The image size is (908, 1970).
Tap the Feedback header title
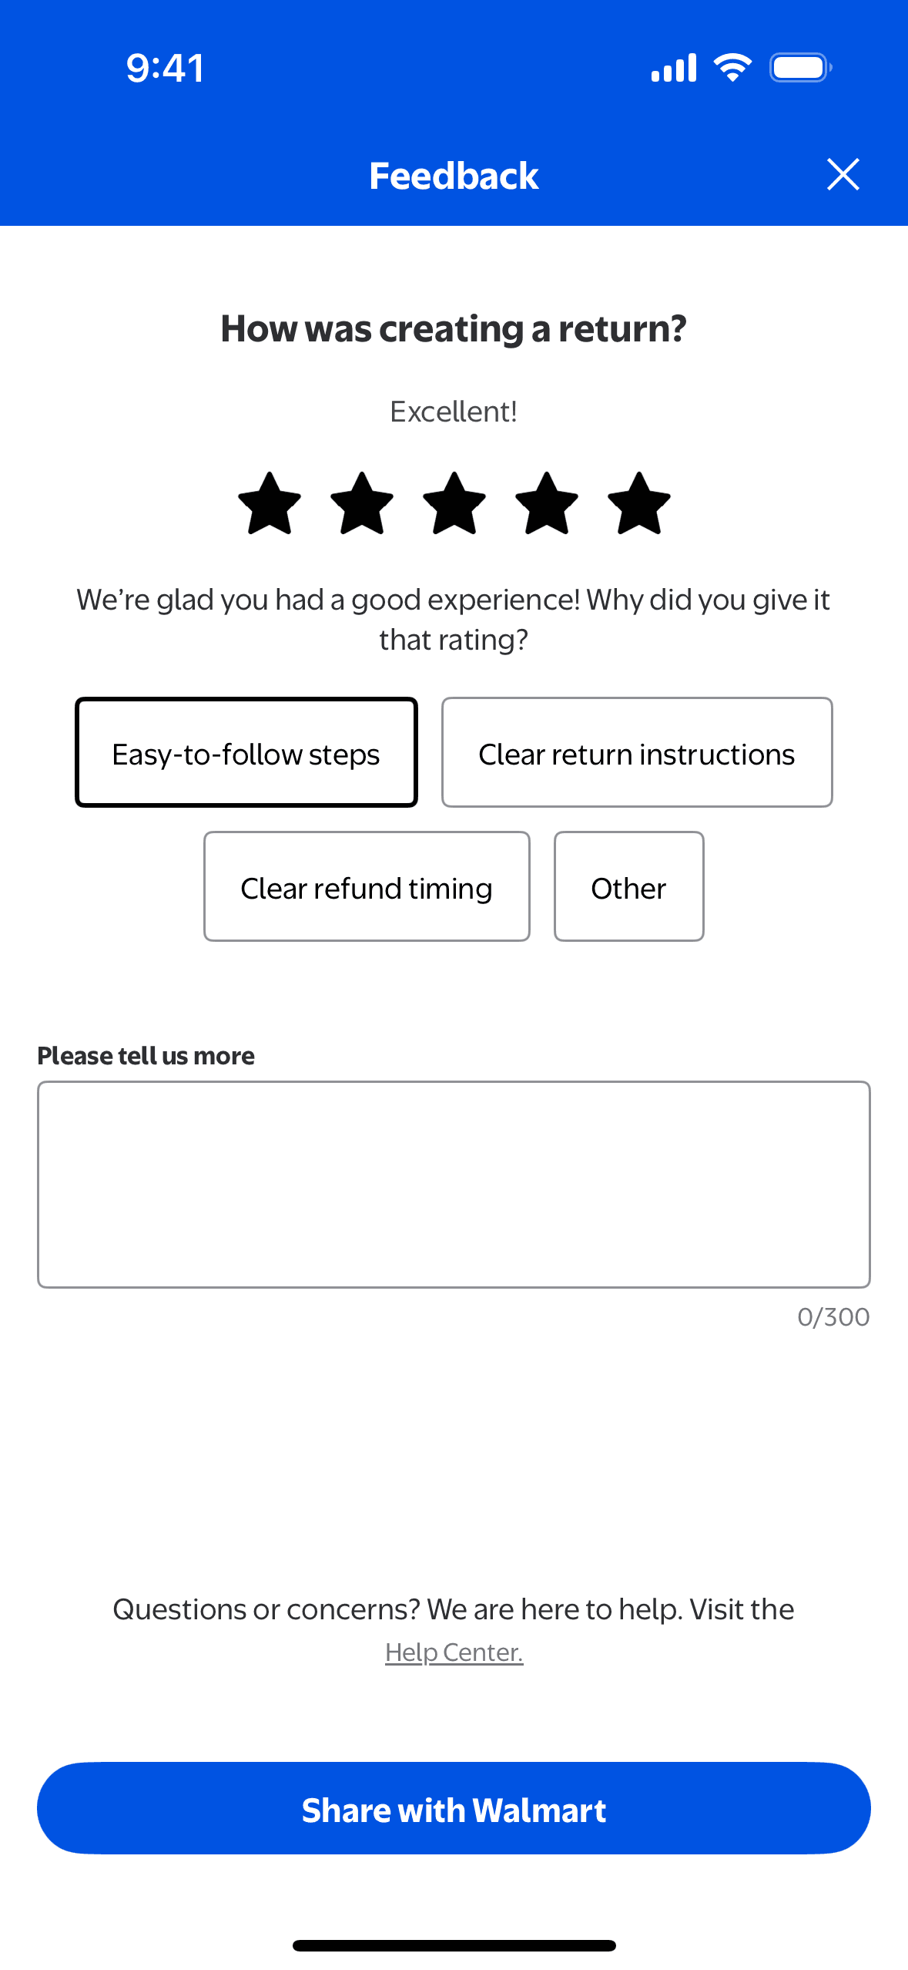[x=454, y=176]
